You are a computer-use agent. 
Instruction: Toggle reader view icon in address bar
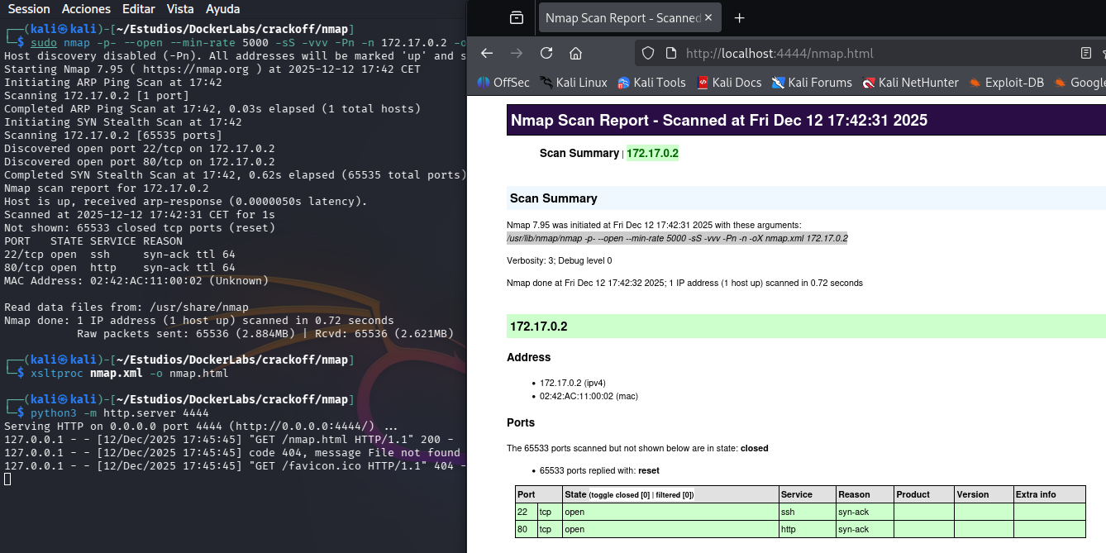[1086, 53]
